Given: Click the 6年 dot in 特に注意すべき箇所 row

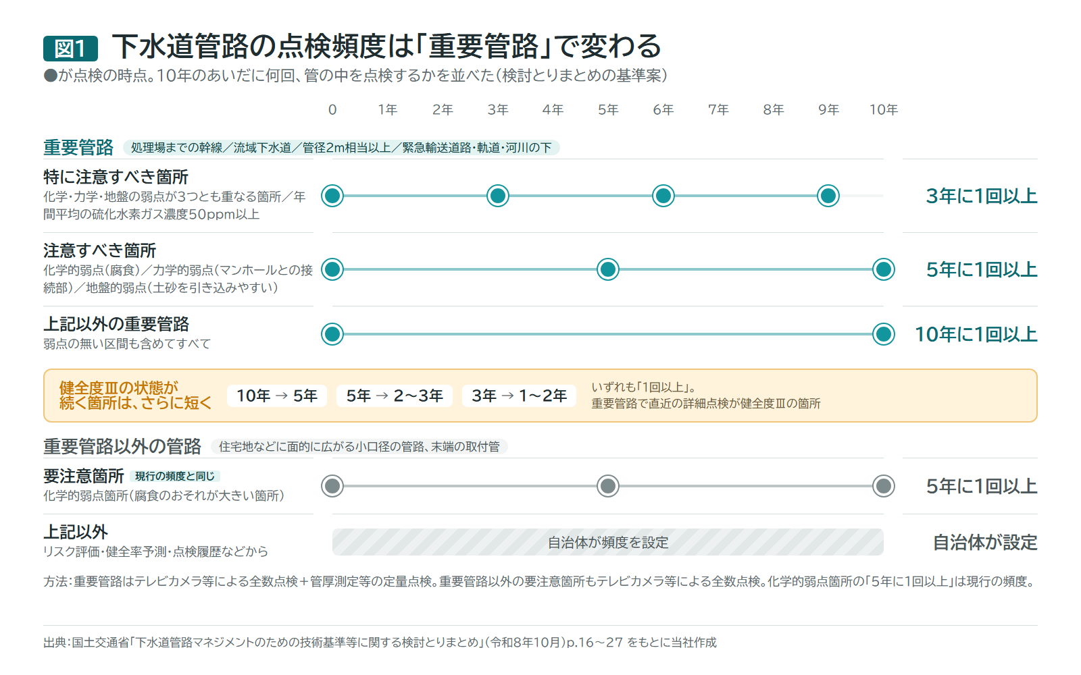Looking at the screenshot, I should tap(663, 196).
